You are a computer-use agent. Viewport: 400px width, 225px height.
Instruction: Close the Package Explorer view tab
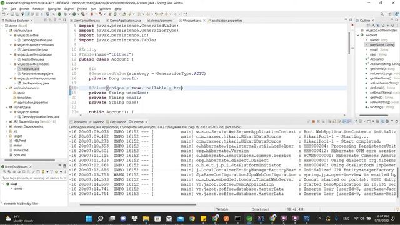click(32, 21)
